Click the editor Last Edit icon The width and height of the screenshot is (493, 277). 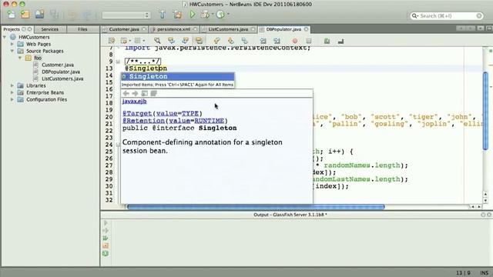pos(111,41)
